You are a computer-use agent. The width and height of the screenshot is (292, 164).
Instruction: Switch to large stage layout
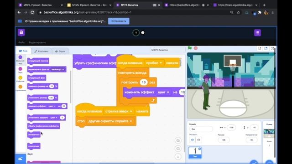tap(266, 48)
